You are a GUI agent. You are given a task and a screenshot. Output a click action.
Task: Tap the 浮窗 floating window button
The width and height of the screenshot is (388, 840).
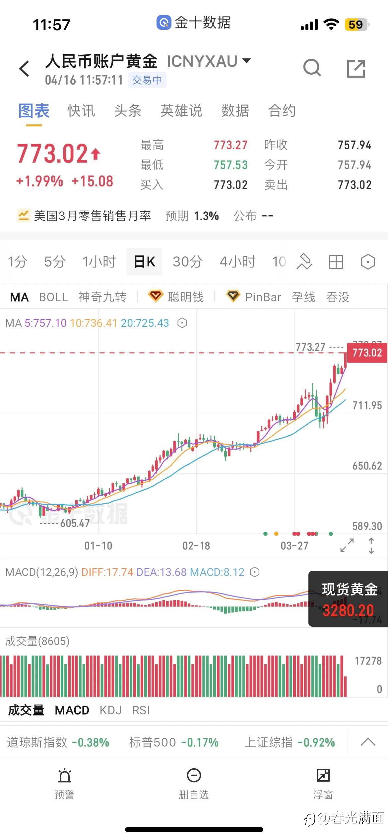pos(323,784)
